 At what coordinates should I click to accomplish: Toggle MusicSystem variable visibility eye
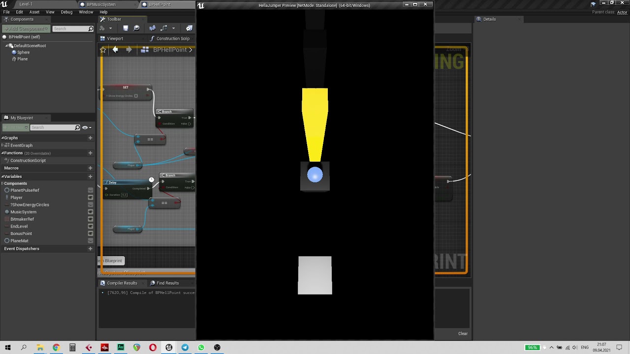coord(91,212)
